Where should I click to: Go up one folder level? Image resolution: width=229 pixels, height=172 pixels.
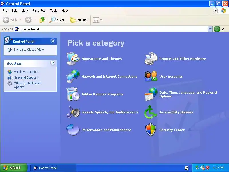(42, 20)
